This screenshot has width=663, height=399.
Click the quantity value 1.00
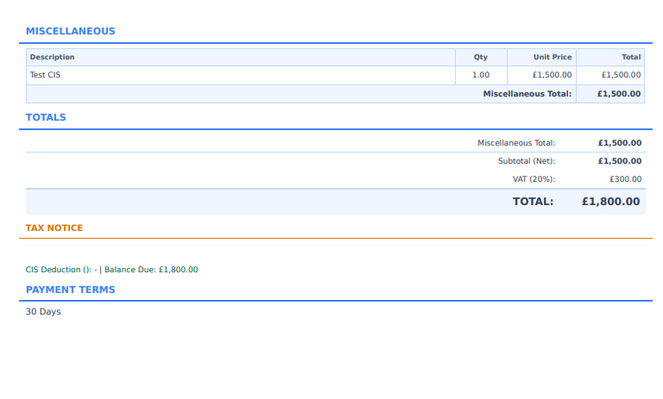coord(481,75)
